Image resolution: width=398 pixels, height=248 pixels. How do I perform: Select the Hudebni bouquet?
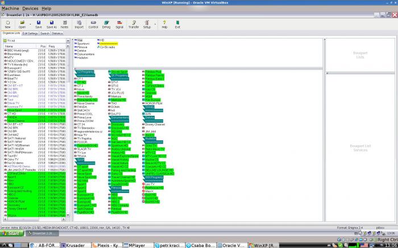click(81, 58)
